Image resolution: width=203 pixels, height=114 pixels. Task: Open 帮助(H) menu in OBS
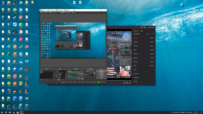tap(73, 12)
